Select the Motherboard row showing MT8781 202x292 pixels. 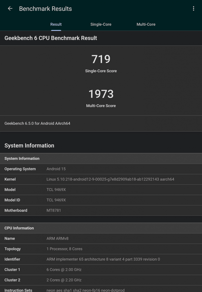[x=101, y=210]
